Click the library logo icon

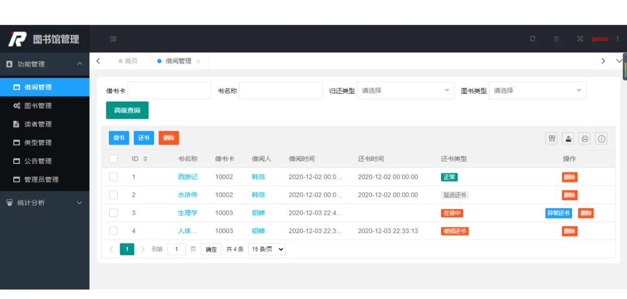(x=17, y=39)
